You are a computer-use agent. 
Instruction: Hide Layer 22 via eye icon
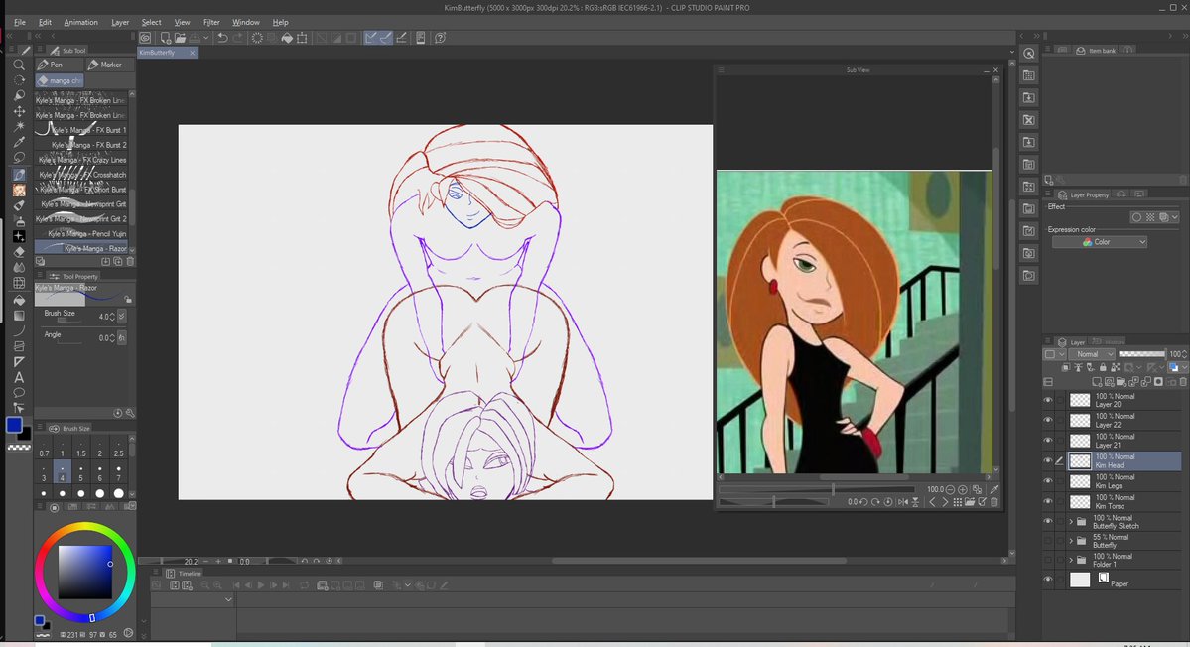tap(1048, 420)
